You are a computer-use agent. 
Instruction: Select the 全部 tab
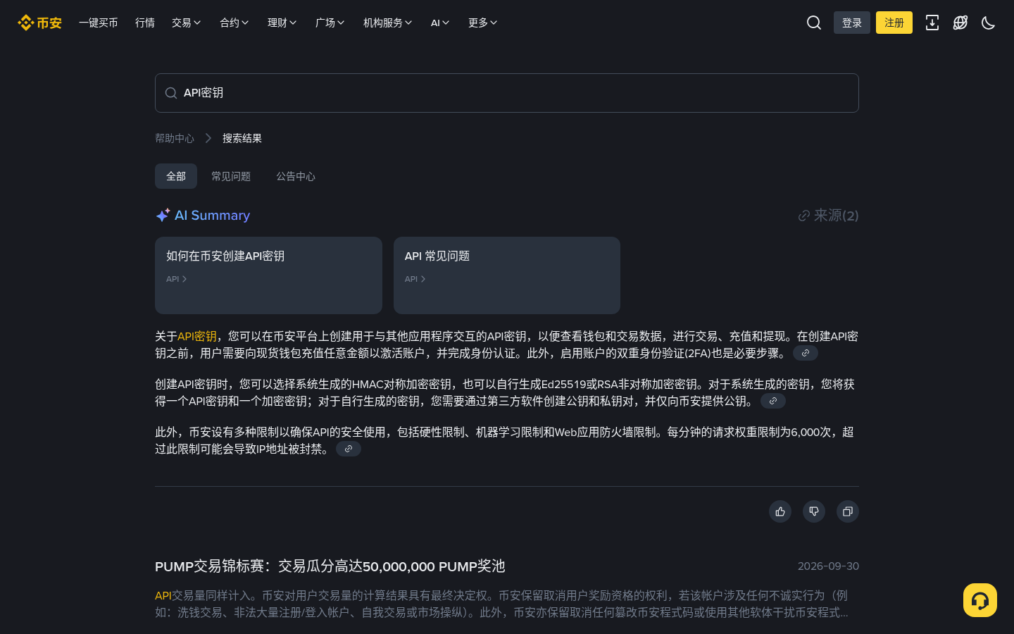[x=176, y=176]
